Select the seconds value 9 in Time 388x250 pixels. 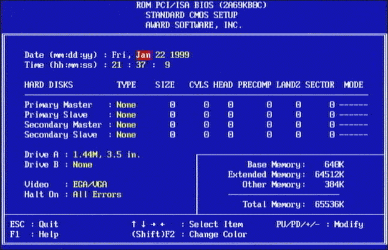pos(167,65)
